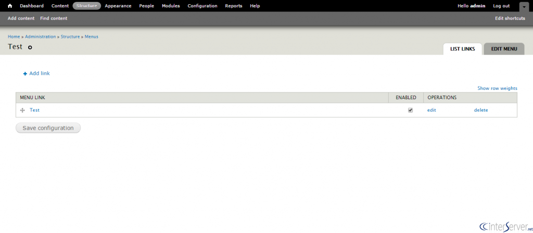This screenshot has width=533, height=233.
Task: Click the Save configuration button
Action: pyautogui.click(x=48, y=128)
